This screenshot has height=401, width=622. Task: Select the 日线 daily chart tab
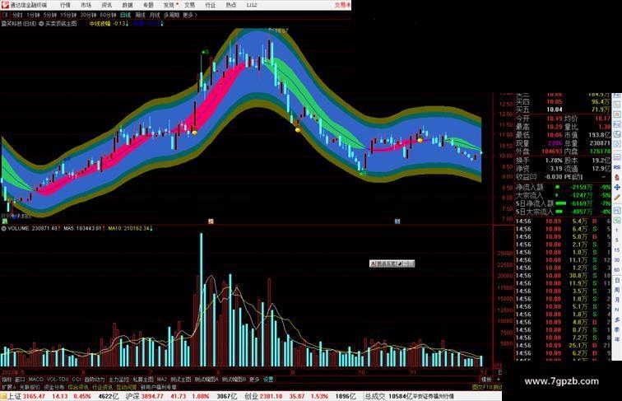tap(125, 15)
